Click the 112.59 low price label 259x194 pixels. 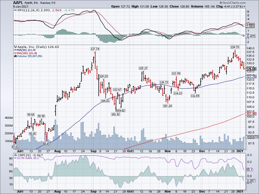click(195, 96)
